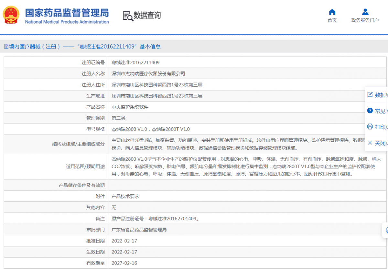Screen dimensions: 388x269
Task: Click product name 中央监护系统软件
Action: 130,107
